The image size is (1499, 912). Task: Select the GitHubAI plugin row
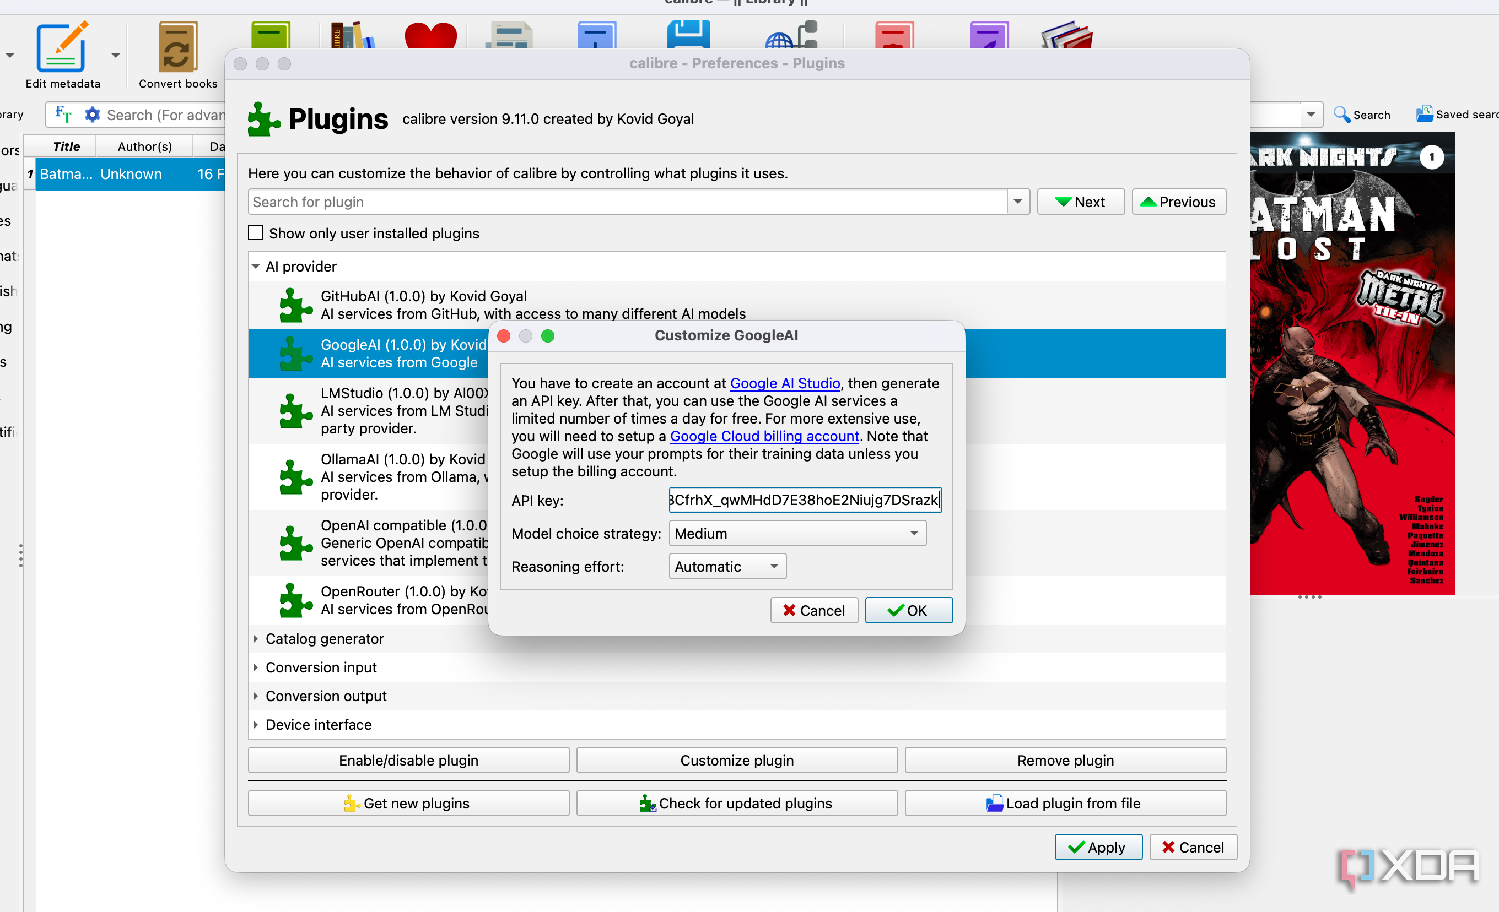point(736,305)
